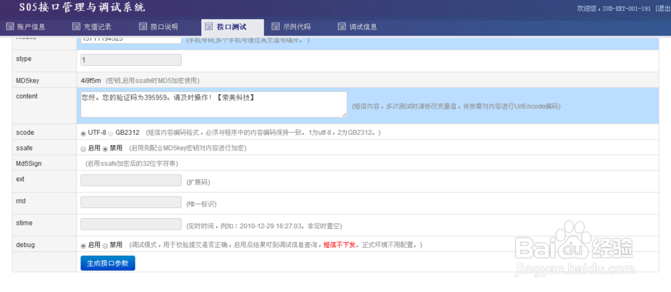This screenshot has height=292, width=671.
Task: Click the scode row label
Action: (24, 132)
